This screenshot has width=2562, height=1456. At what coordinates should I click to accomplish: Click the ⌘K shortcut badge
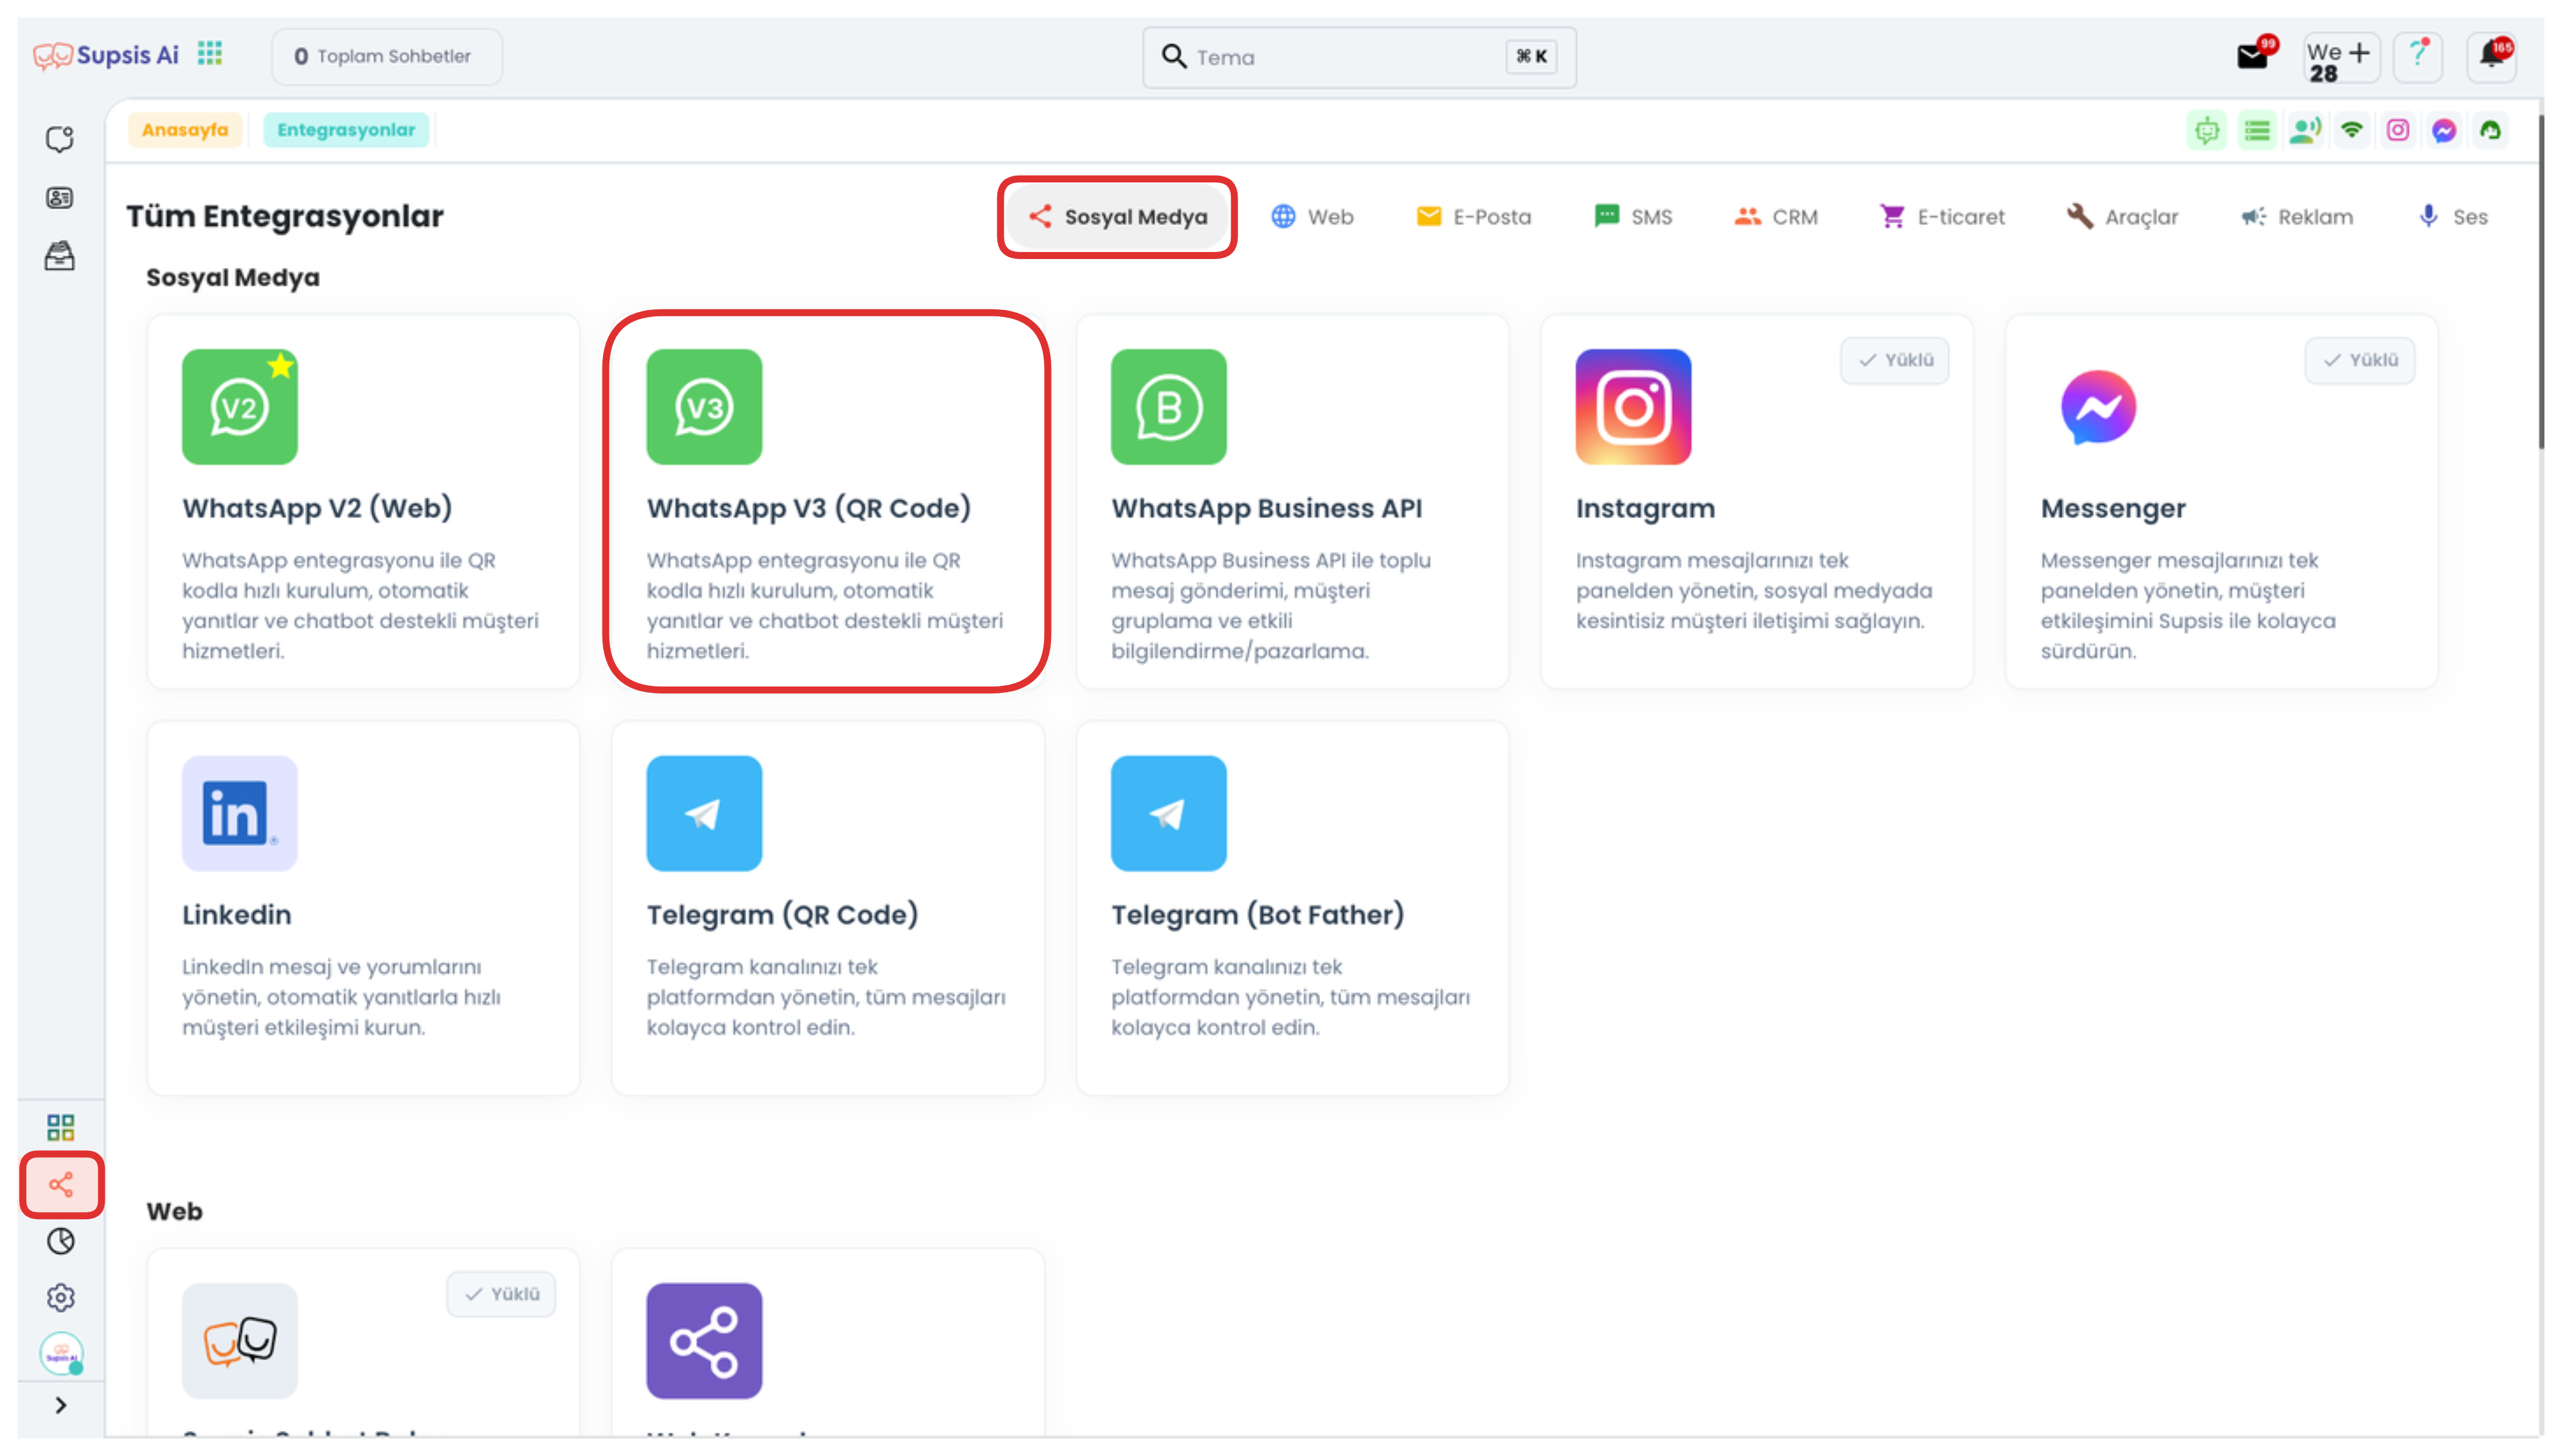click(x=1531, y=57)
